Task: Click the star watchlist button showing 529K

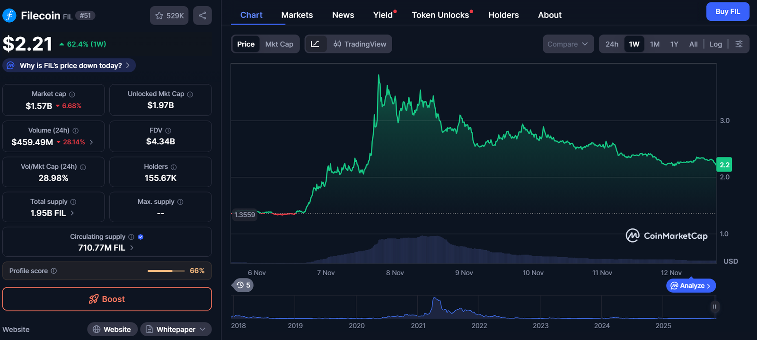Action: 169,16
